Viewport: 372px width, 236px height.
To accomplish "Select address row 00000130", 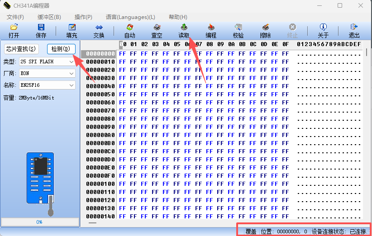I will [x=100, y=208].
